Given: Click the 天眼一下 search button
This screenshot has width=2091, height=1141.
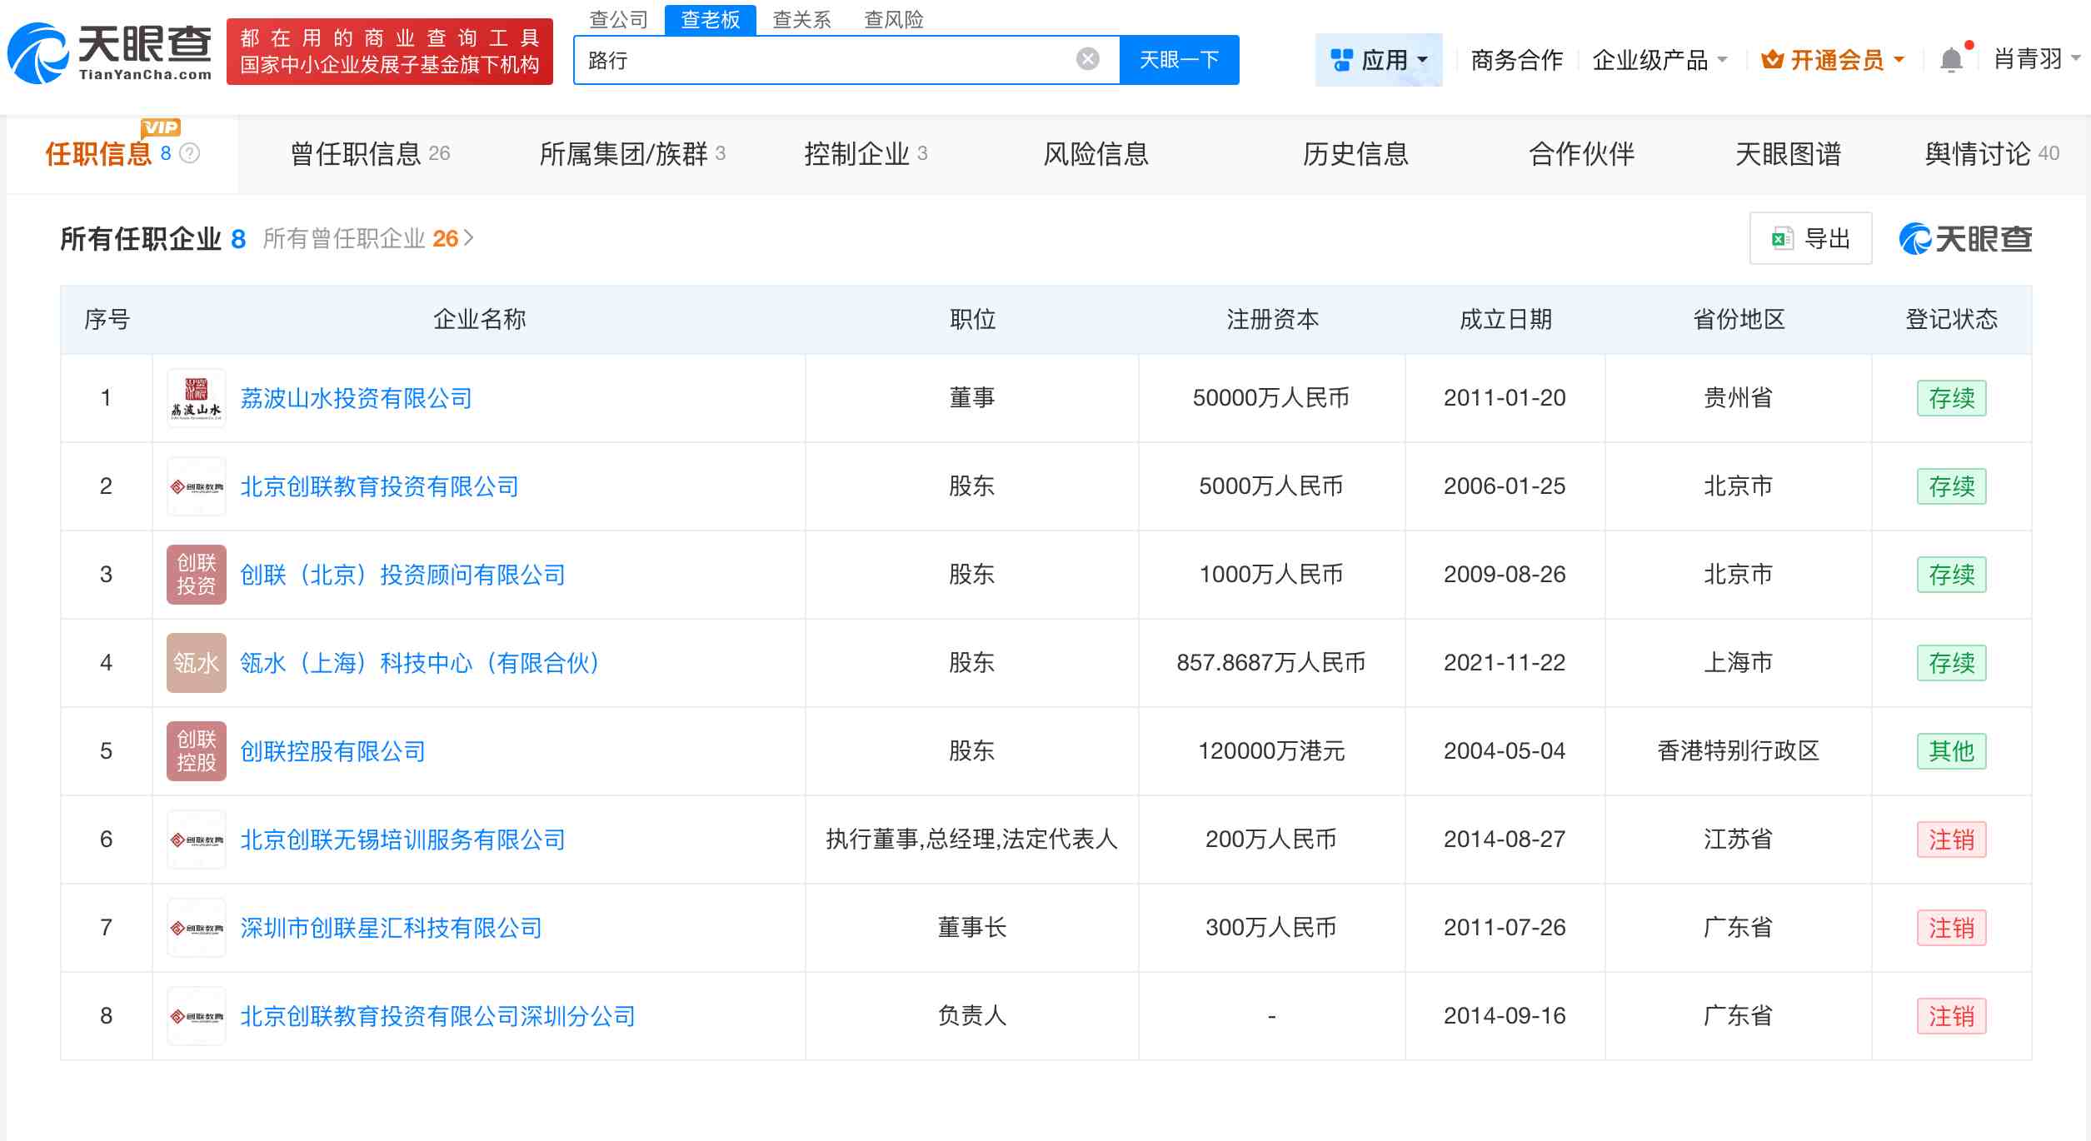Looking at the screenshot, I should (1180, 58).
